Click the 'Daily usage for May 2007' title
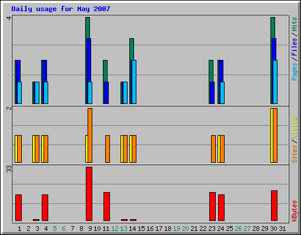This screenshot has height=235, width=301. [61, 9]
